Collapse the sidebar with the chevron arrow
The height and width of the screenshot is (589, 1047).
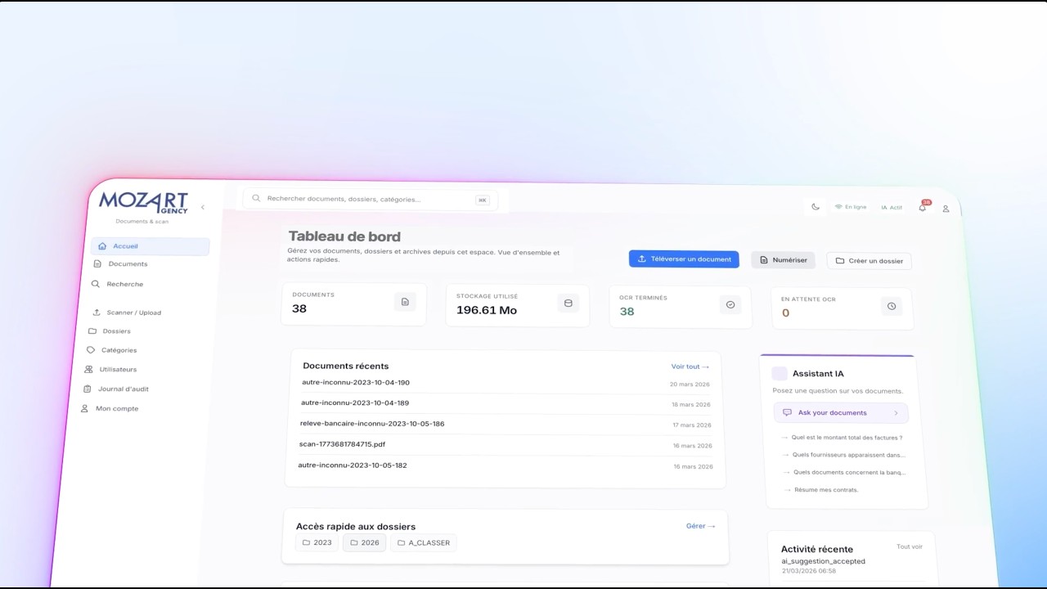pos(203,208)
